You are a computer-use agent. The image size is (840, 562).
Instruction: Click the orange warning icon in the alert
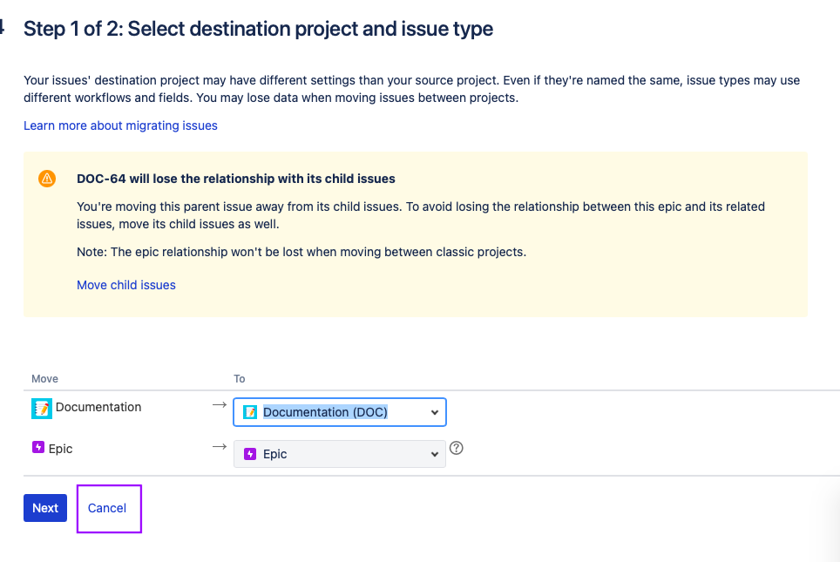tap(47, 179)
